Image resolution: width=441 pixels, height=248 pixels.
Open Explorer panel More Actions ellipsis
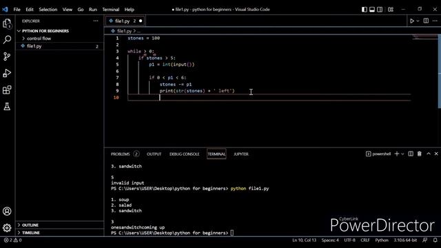[96, 21]
